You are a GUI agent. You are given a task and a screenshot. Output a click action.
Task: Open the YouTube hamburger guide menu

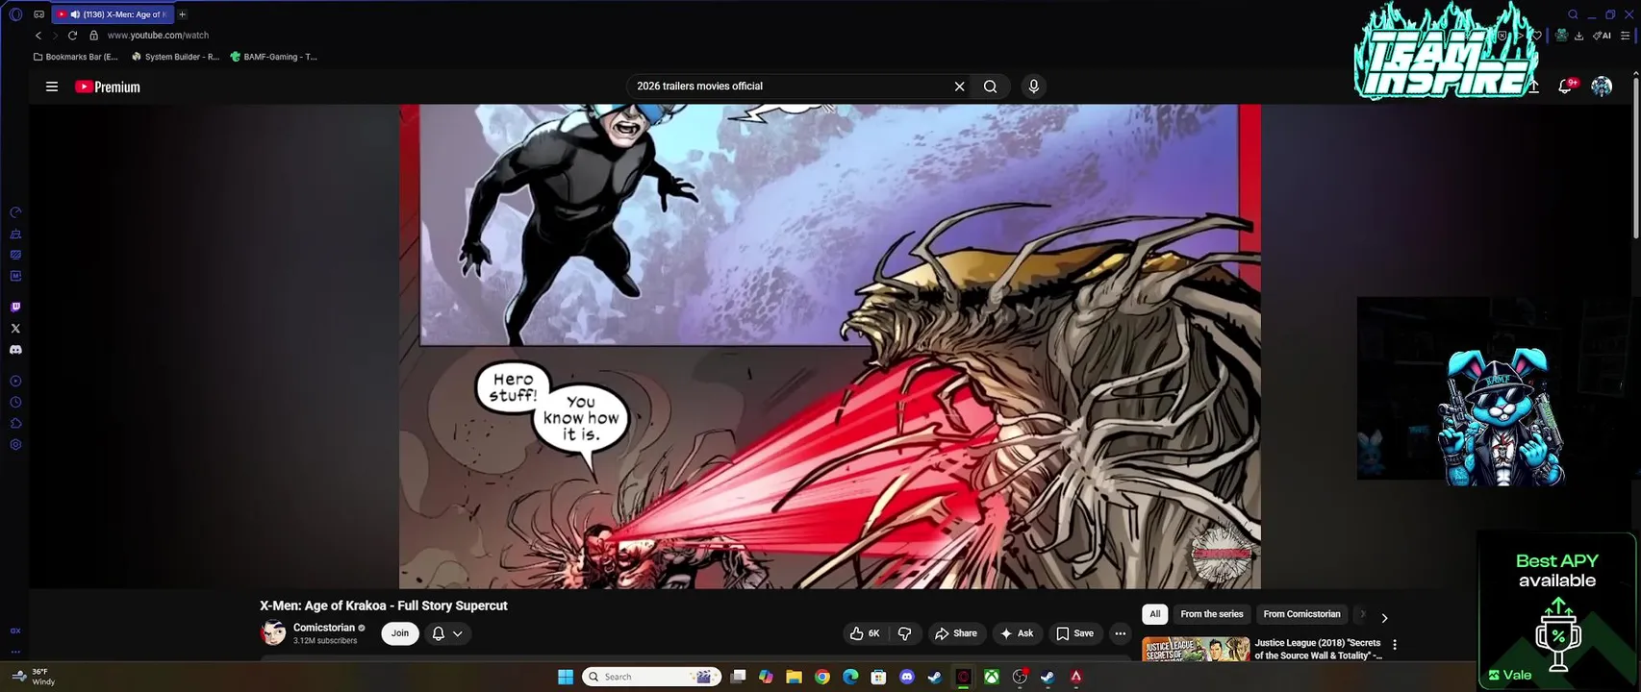tap(52, 86)
